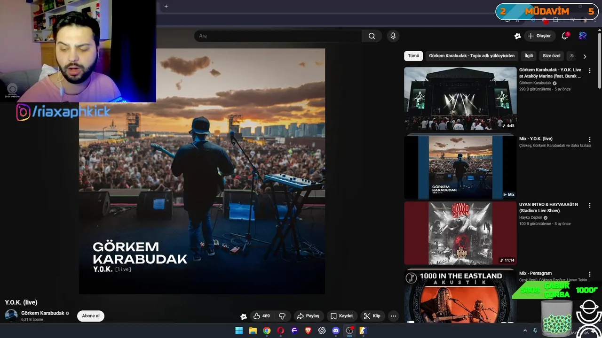Open Google Chrome from taskbar
602x338 pixels.
267,330
